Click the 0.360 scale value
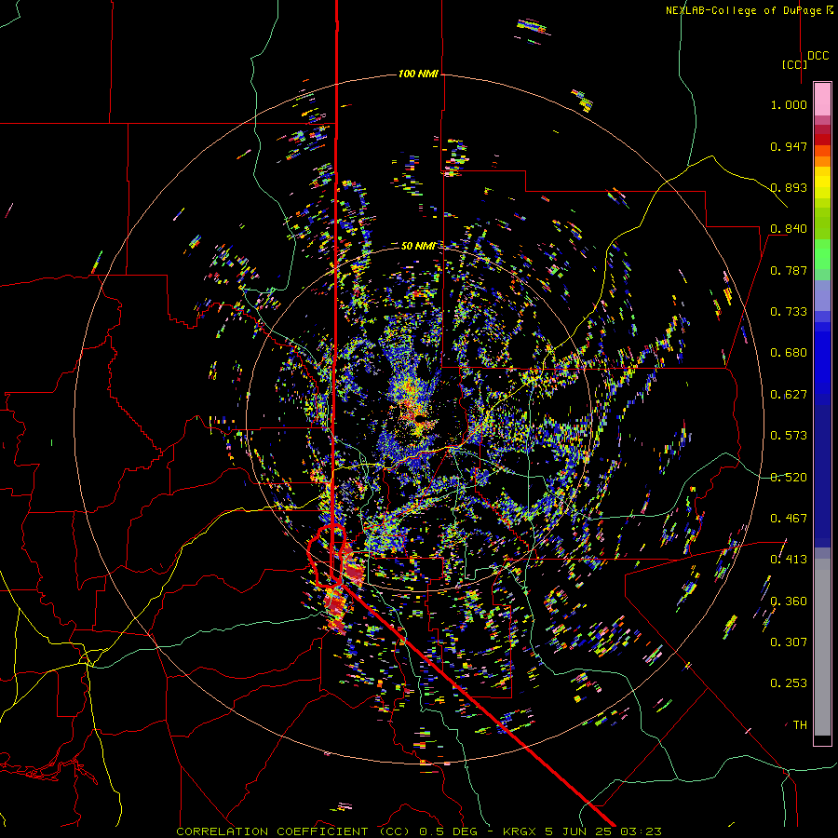 [789, 601]
